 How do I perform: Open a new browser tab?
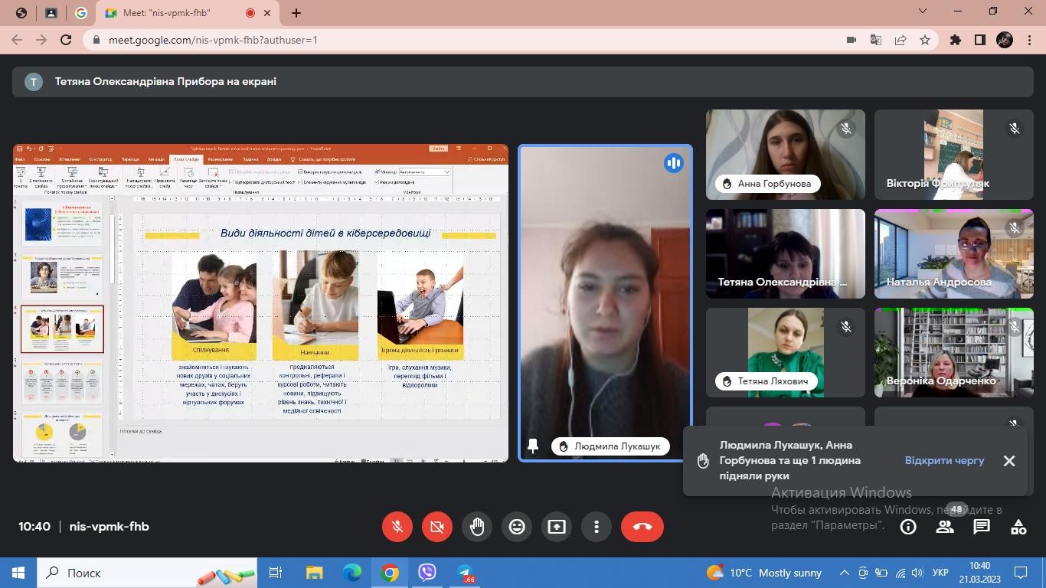[x=296, y=13]
